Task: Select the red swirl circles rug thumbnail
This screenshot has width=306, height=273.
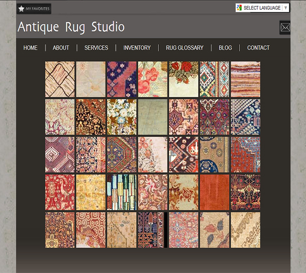Action: pos(91,230)
